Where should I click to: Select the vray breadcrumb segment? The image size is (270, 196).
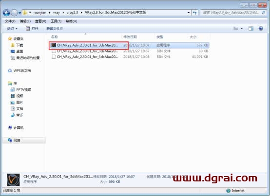pos(57,13)
